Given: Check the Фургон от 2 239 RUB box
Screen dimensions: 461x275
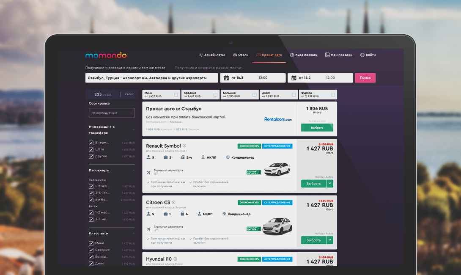Looking at the screenshot, I should [333, 95].
